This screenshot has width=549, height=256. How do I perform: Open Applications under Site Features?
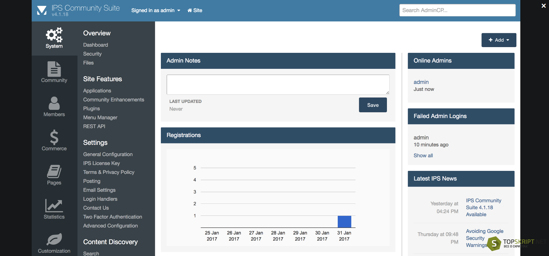pos(97,91)
